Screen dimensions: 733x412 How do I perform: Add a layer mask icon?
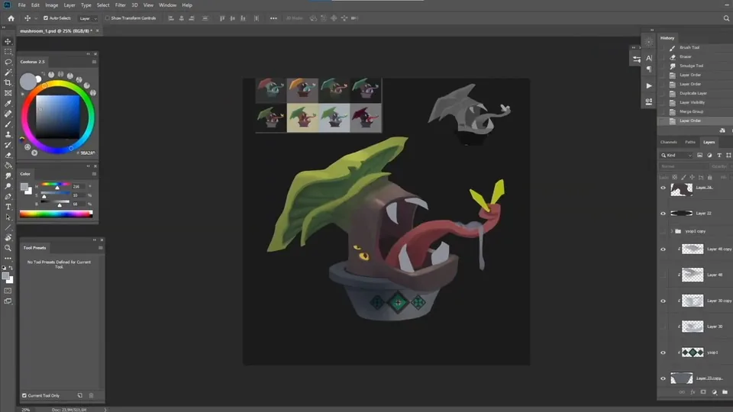click(703, 392)
